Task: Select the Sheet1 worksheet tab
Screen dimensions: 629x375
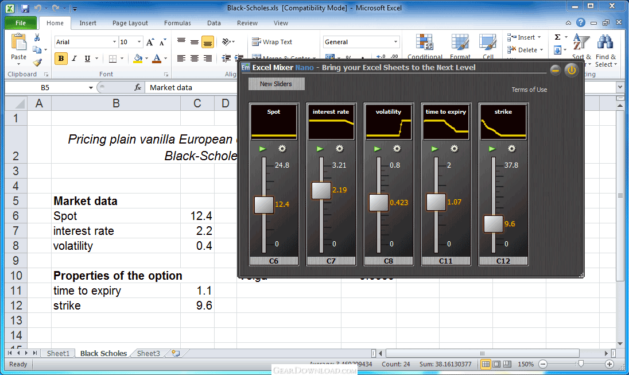Action: [x=58, y=354]
